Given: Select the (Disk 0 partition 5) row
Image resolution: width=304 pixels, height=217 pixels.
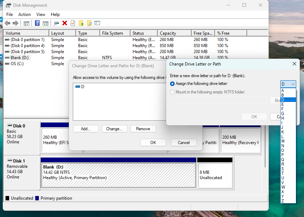Looking at the screenshot, I should click(136, 52).
